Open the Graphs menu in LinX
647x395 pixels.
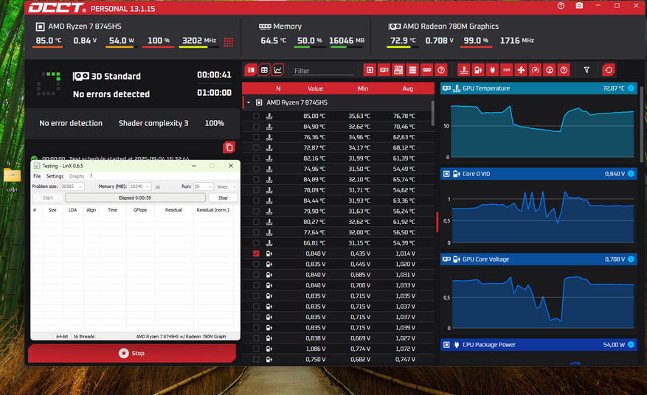click(76, 176)
